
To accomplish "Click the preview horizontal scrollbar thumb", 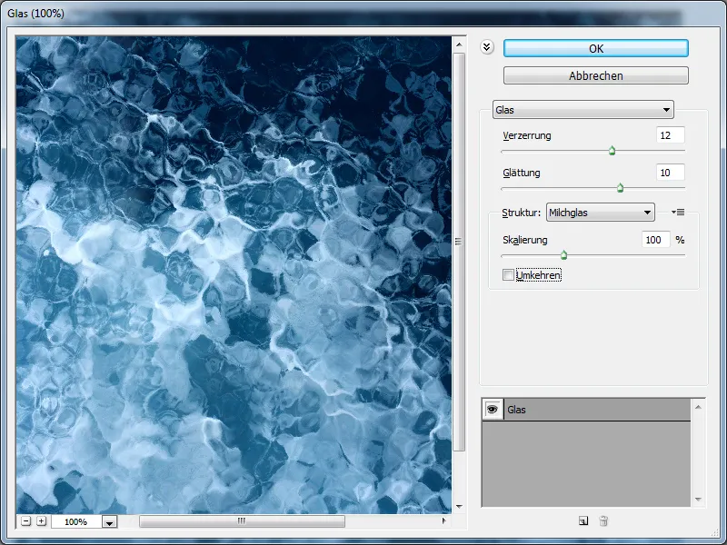I will 242,520.
